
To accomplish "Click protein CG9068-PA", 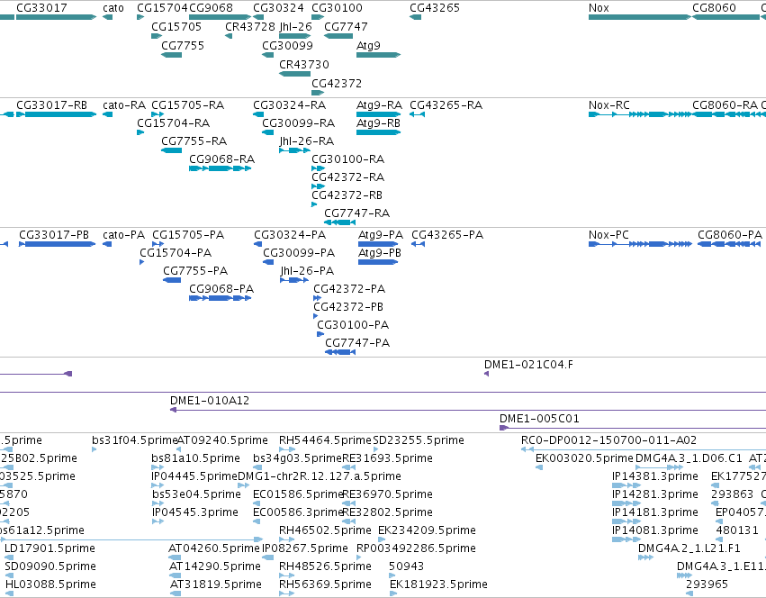I will point(220,298).
